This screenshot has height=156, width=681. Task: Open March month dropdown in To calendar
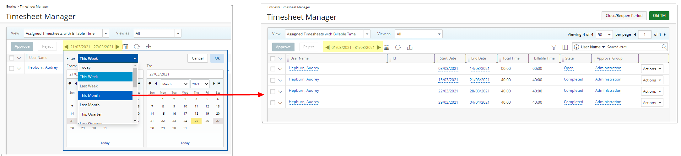175,84
